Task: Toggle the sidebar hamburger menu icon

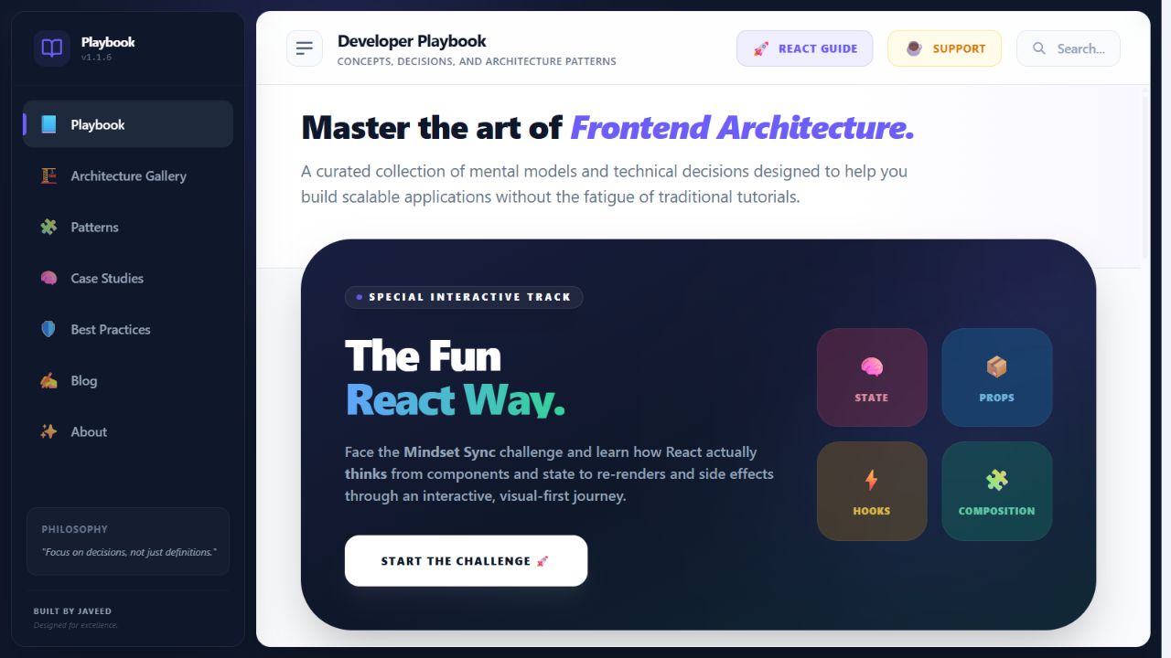Action: tap(305, 48)
